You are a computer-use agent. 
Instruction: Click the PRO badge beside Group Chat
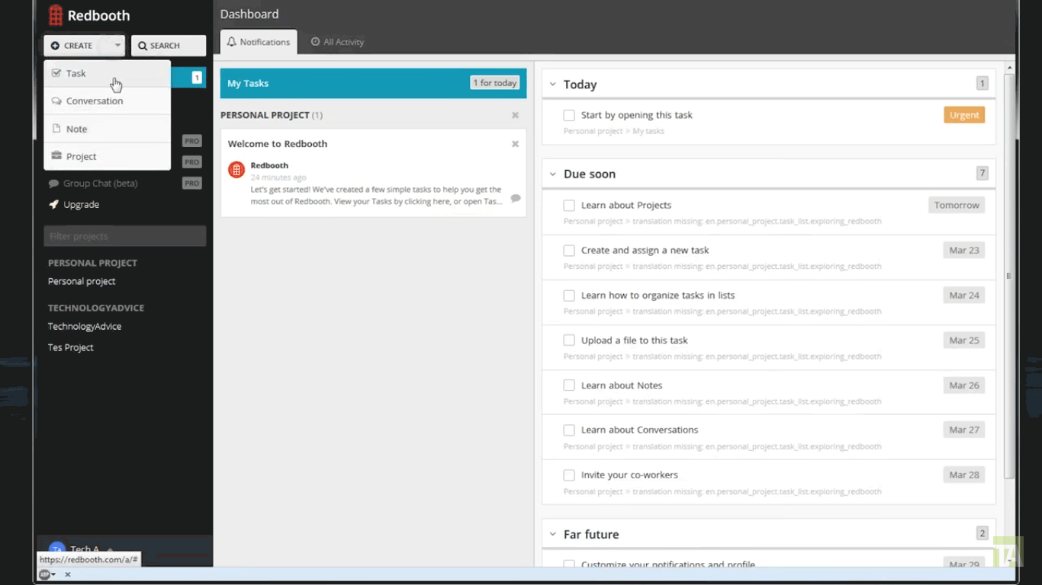pos(192,184)
